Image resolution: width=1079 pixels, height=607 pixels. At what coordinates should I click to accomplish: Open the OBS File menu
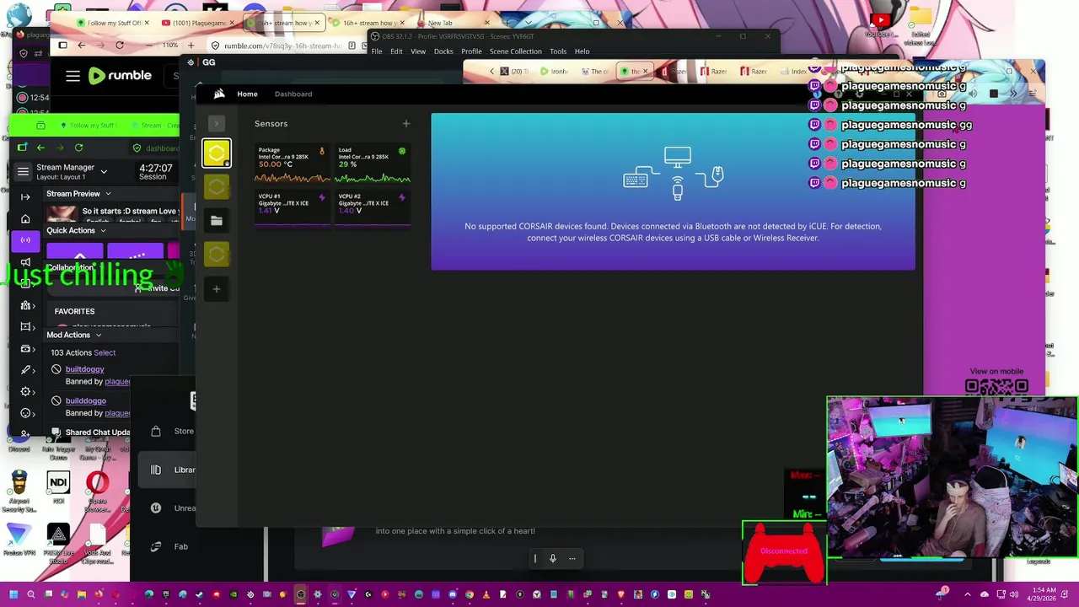377,51
